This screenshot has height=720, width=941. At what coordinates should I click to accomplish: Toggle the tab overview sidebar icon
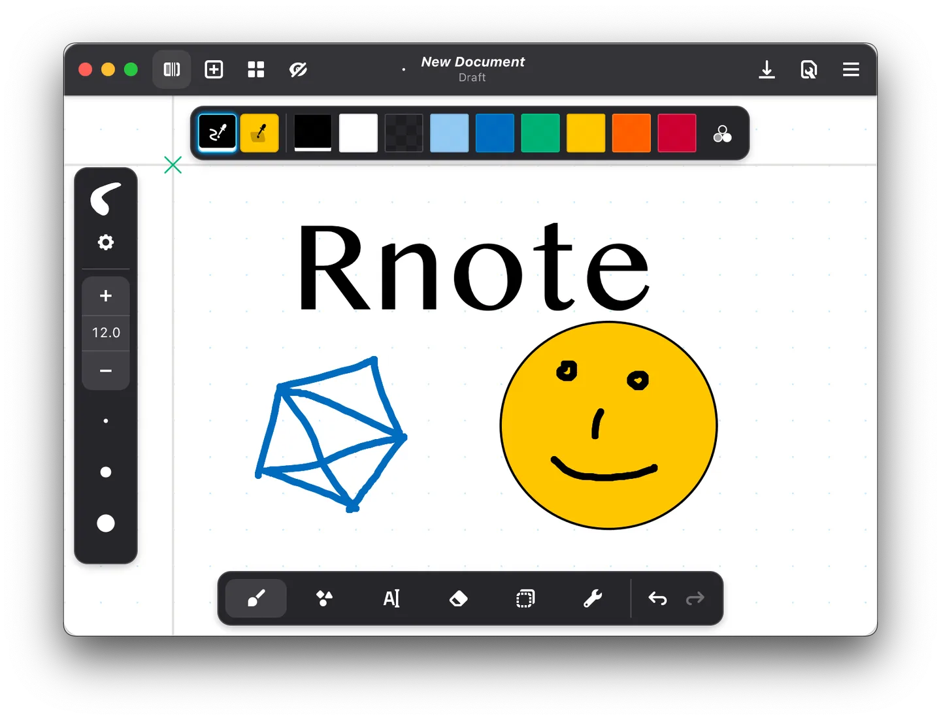172,69
